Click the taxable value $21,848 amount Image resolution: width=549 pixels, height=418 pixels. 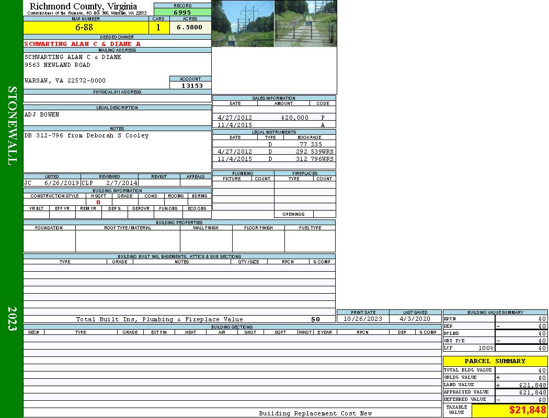(527, 410)
